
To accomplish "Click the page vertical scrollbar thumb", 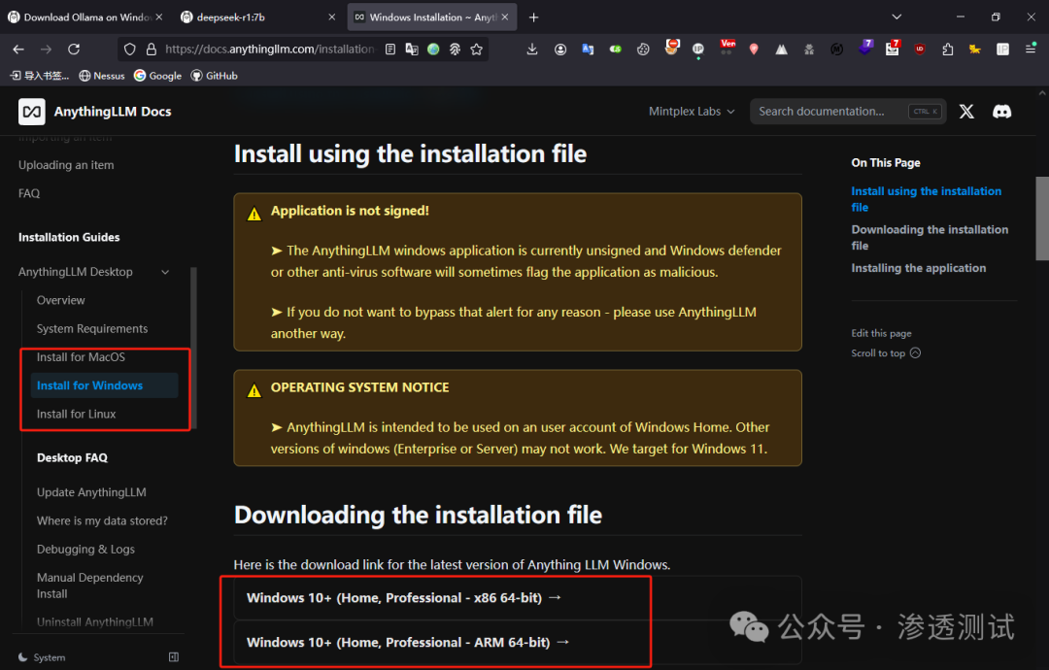I will [1041, 218].
